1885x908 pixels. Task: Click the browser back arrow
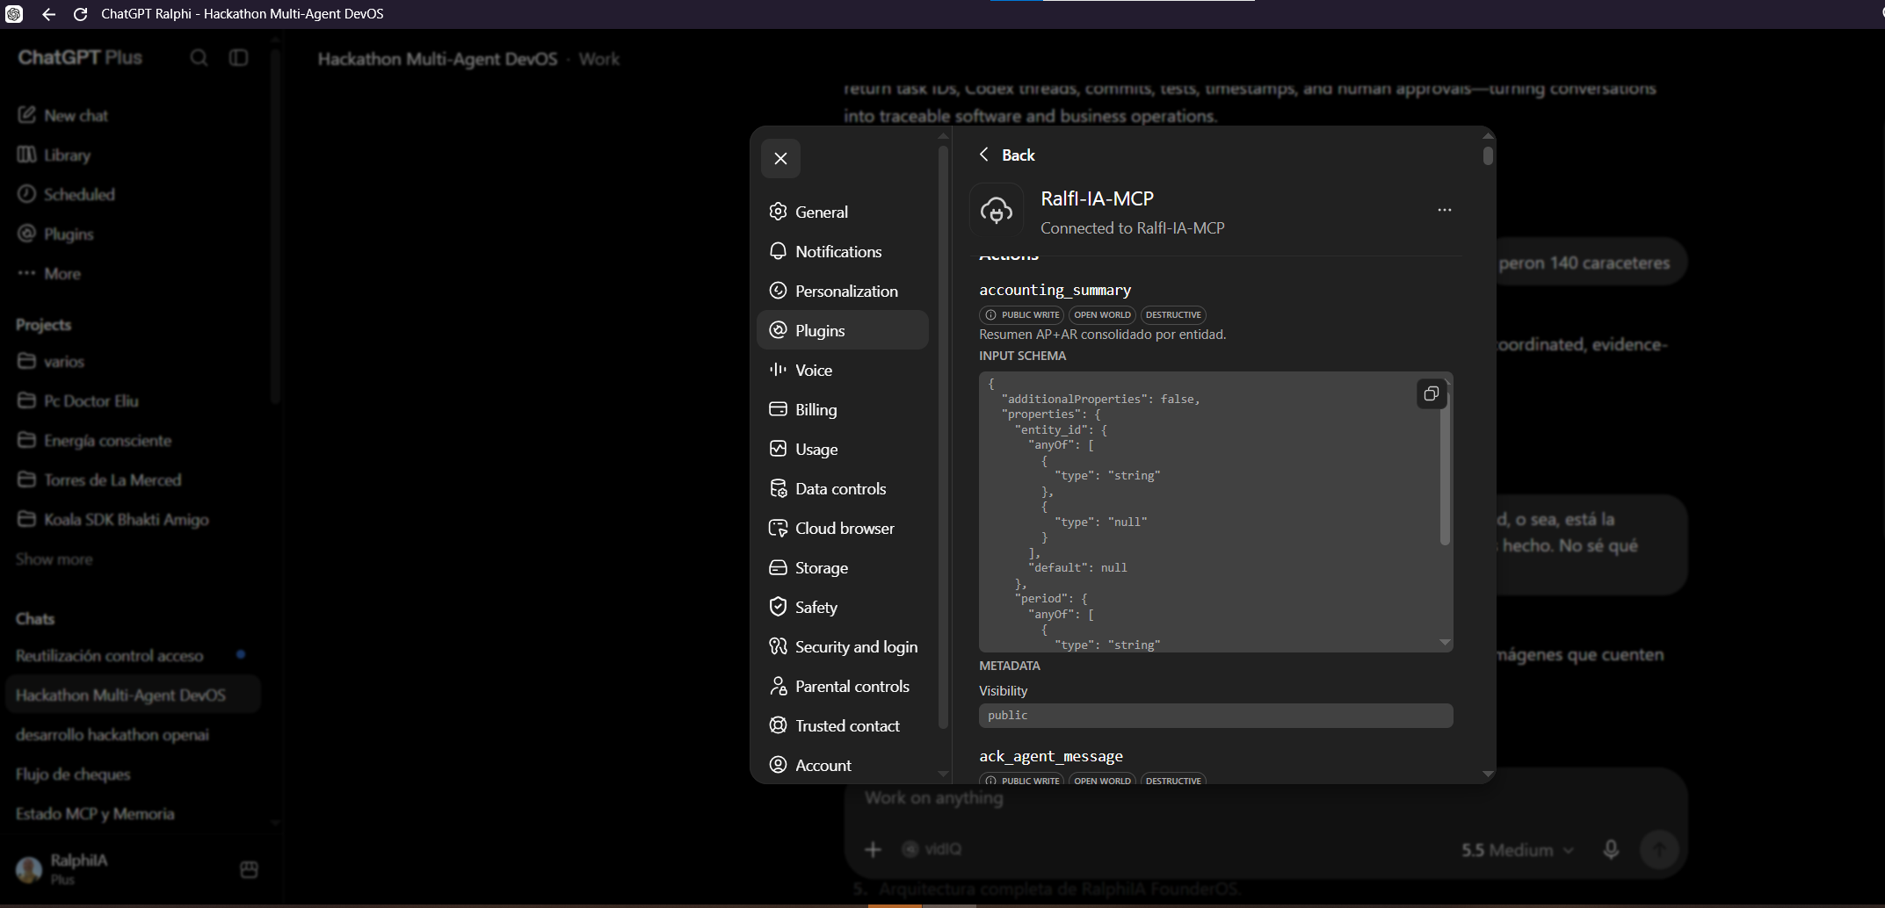(48, 14)
